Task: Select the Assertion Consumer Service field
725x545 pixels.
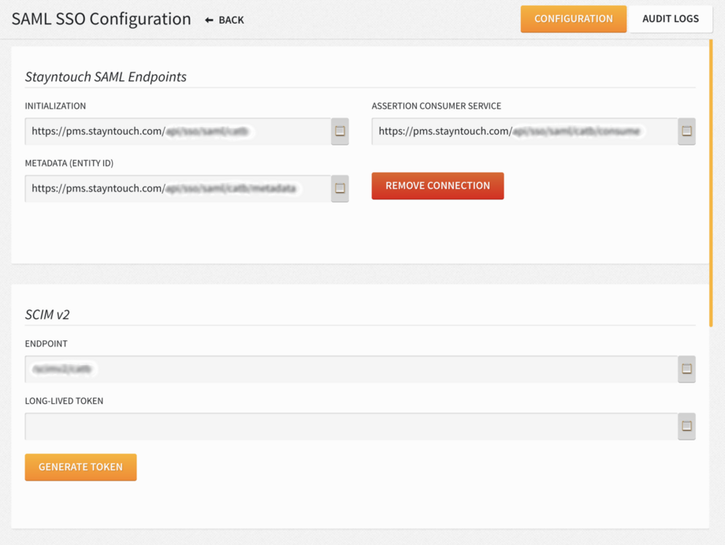Action: [525, 132]
